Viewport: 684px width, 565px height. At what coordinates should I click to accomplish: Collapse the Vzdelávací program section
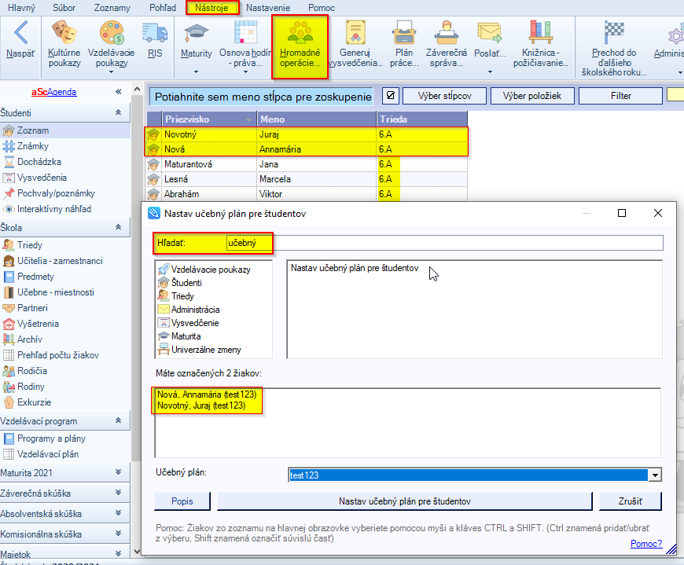118,420
